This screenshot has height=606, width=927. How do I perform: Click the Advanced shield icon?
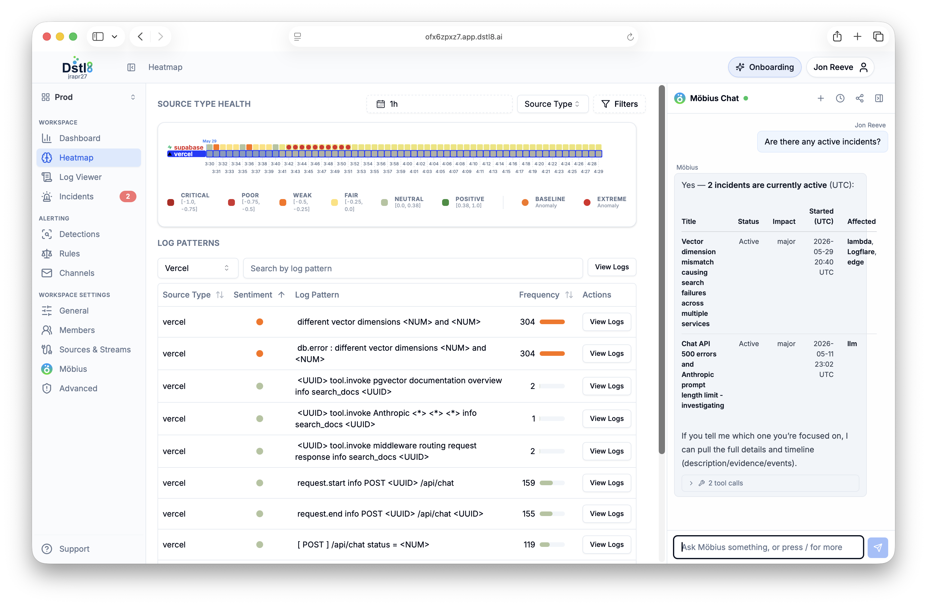coord(47,389)
